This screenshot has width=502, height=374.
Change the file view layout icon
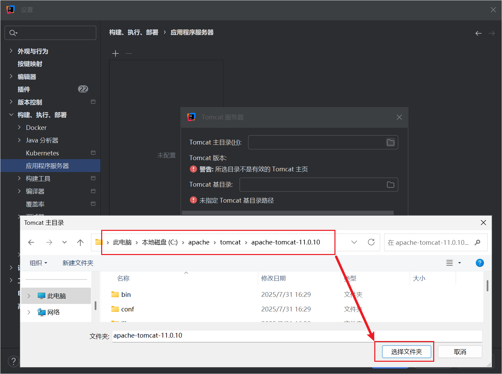tap(450, 263)
